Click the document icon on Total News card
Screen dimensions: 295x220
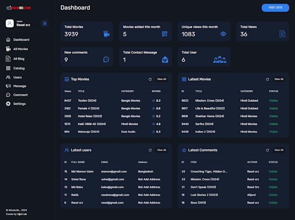click(x=282, y=34)
